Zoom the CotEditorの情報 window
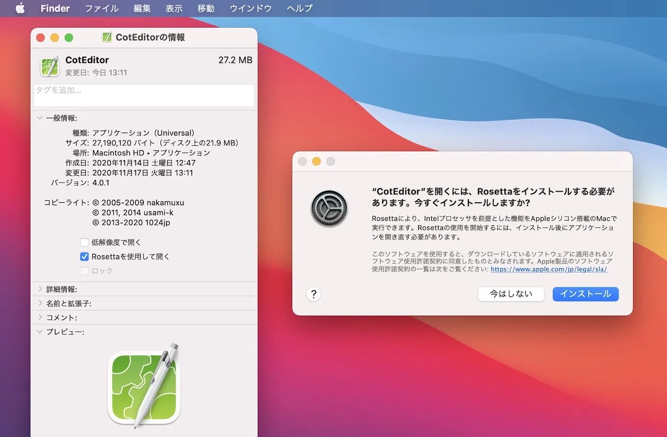The image size is (667, 437). click(x=69, y=38)
